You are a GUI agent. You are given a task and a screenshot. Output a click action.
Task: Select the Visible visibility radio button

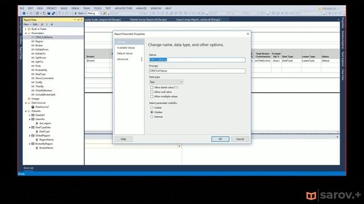click(x=152, y=108)
